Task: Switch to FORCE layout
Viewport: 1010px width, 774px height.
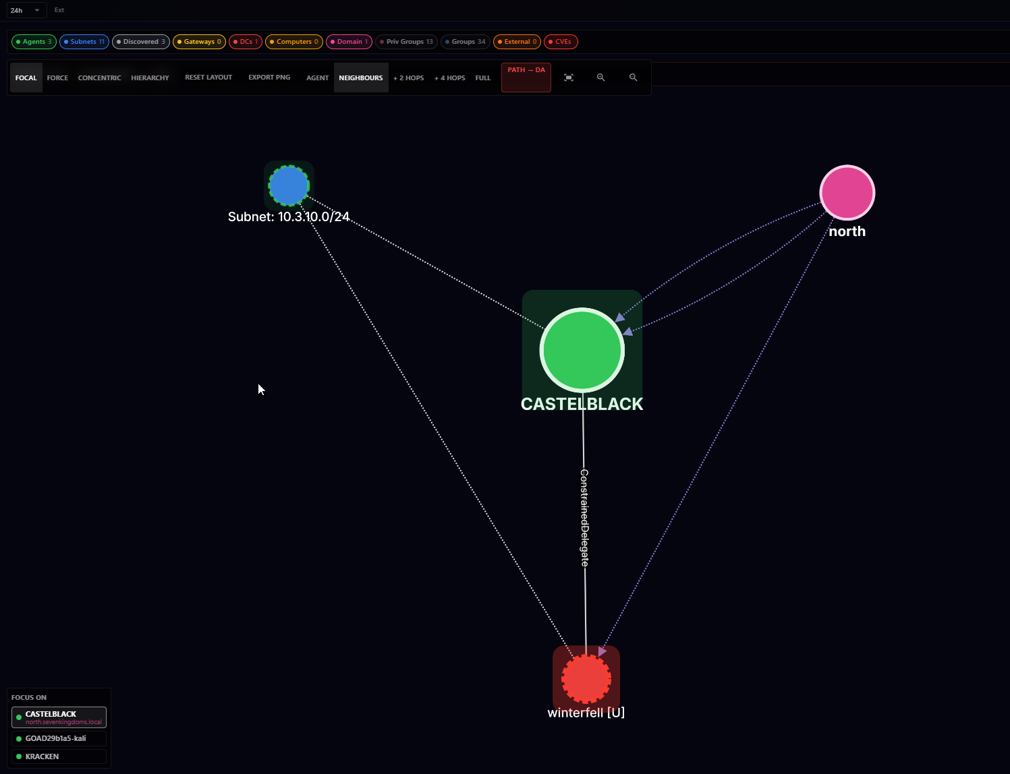Action: 57,78
